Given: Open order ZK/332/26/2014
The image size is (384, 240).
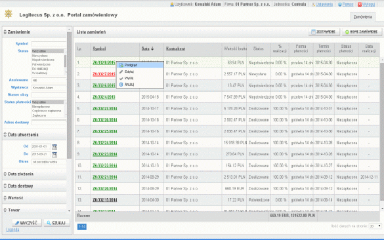Looking at the screenshot, I should [x=105, y=120].
